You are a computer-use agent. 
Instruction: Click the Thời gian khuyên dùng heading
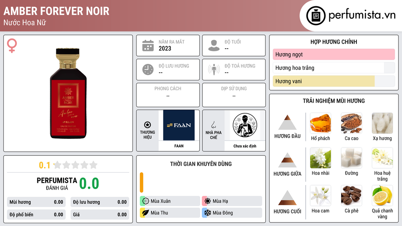click(201, 164)
